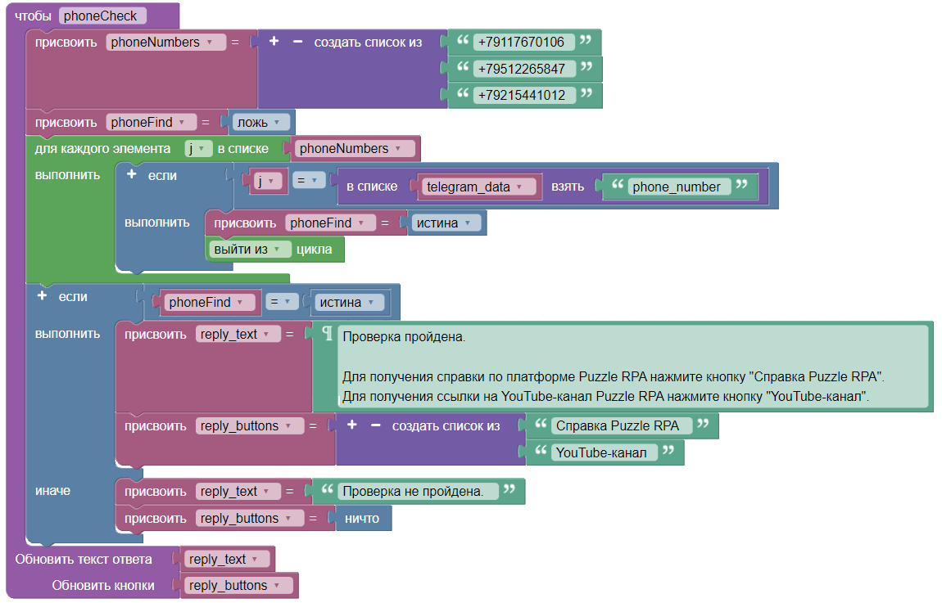
Task: Edit the Проверка пройдена multiline text
Action: 633,367
